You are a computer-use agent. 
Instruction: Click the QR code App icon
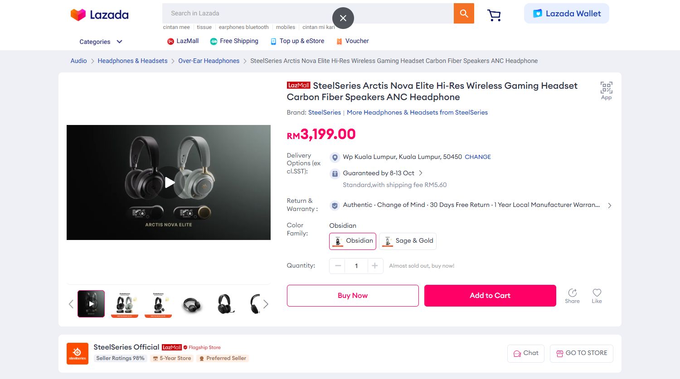tap(606, 90)
